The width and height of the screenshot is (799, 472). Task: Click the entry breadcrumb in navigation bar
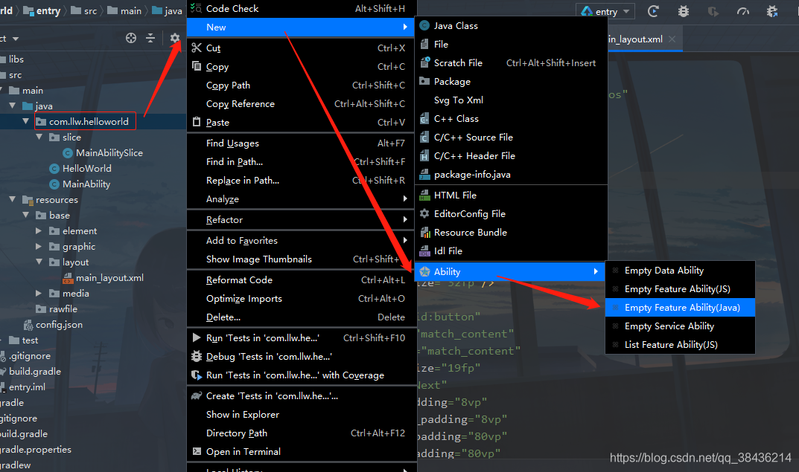tap(42, 10)
